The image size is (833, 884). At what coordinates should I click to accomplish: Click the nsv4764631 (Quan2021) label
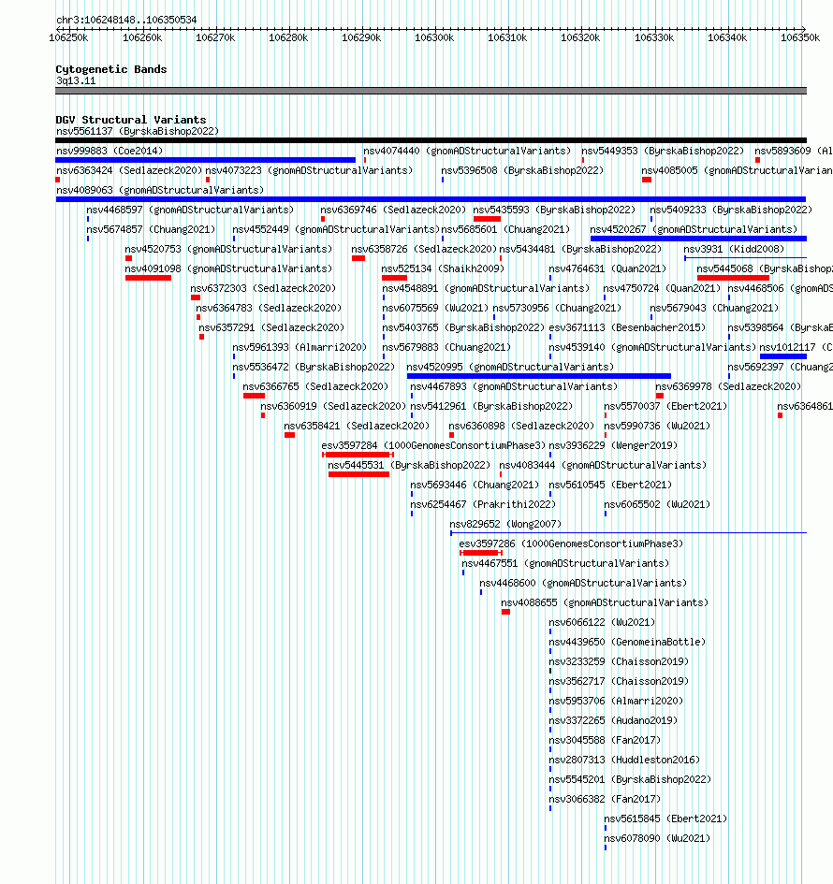point(607,268)
